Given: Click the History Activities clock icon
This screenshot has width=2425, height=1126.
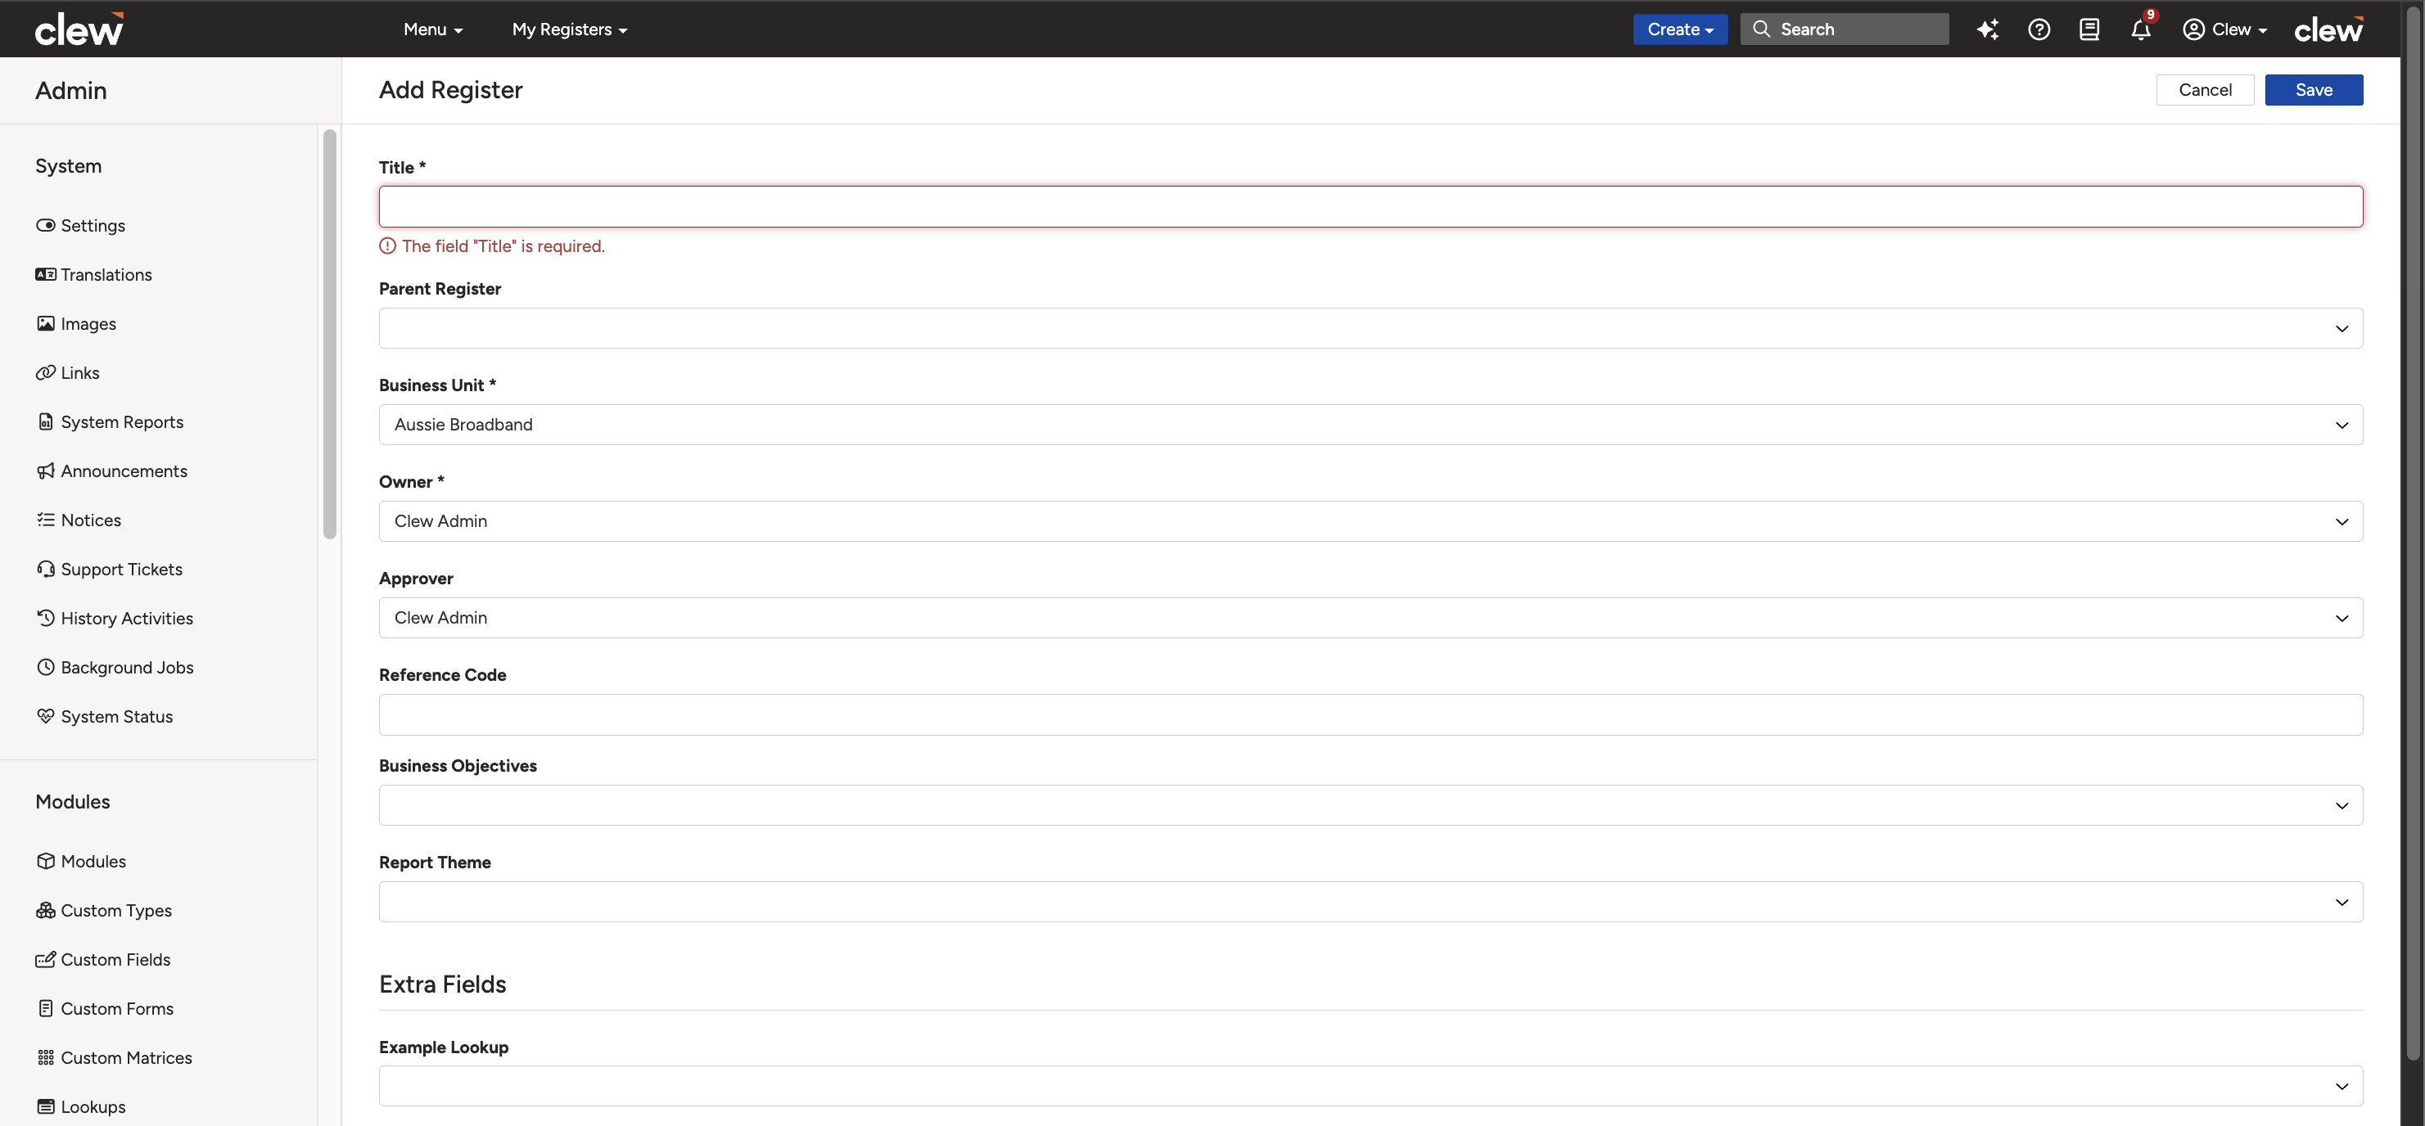Looking at the screenshot, I should [x=45, y=618].
